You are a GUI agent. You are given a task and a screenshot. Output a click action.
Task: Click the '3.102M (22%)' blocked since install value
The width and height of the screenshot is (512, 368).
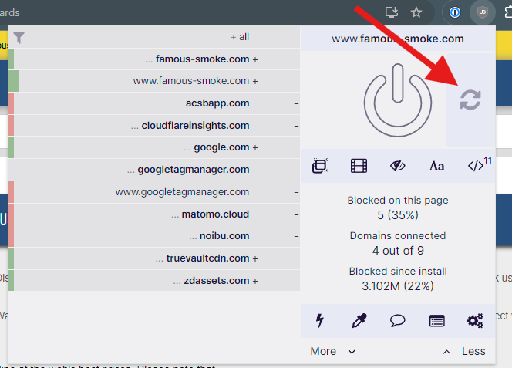[x=398, y=286]
